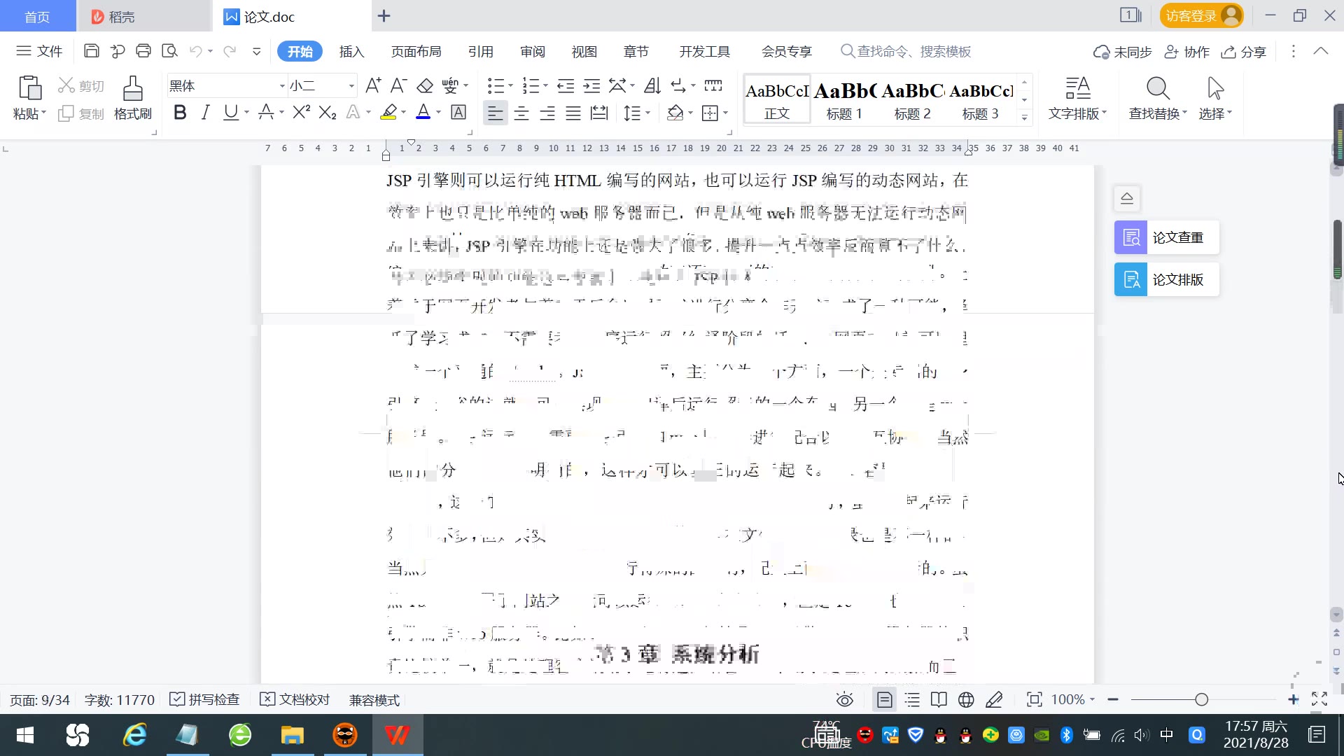Expand numbered list options arrow
Image resolution: width=1344 pixels, height=756 pixels.
[545, 86]
